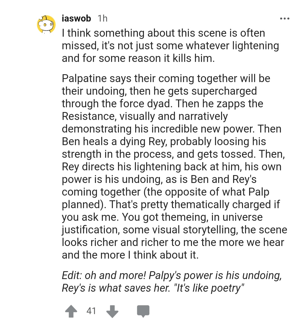Viewport: 303px width, 320px height.
Task: Open the three-dot overflow menu
Action: click(x=284, y=19)
